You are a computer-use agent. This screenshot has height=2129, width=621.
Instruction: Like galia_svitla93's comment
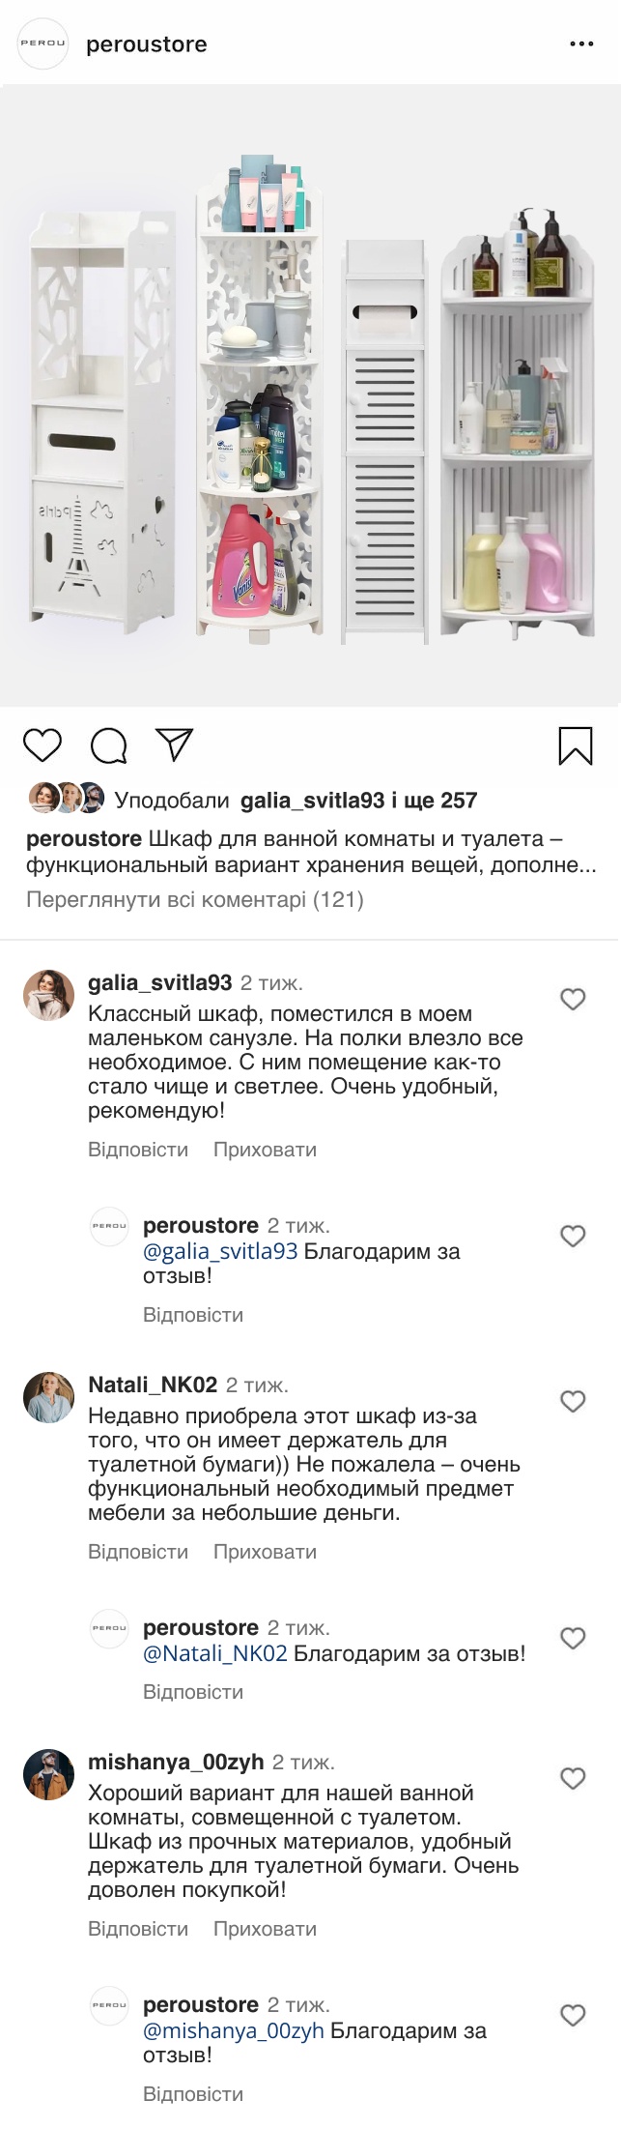point(573,999)
